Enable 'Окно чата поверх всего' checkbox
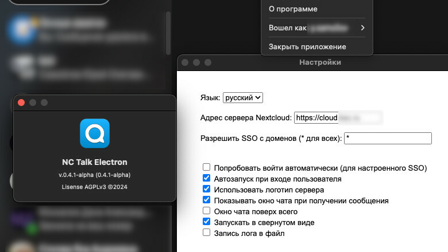The width and height of the screenshot is (448, 252). (206, 210)
